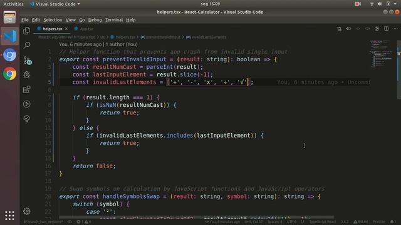Open problems via errors and warnings counter
The width and height of the screenshot is (401, 225).
(x=84, y=222)
